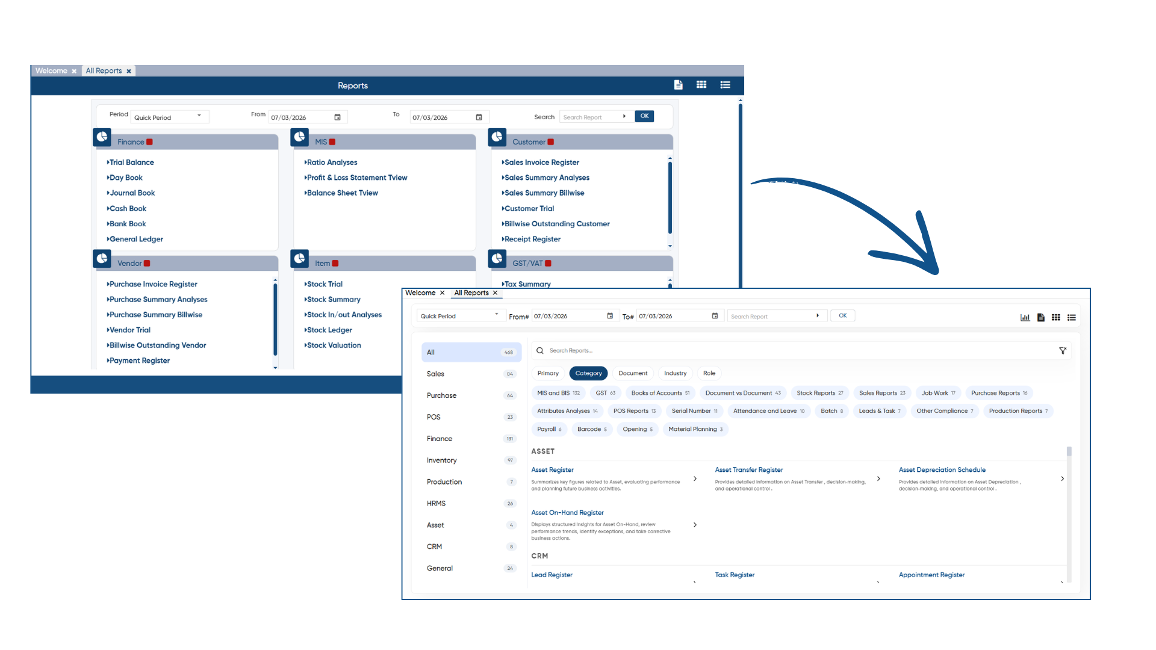Click the clear-filter funnel icon
Screen dimensions: 1156x650
pos(1063,350)
